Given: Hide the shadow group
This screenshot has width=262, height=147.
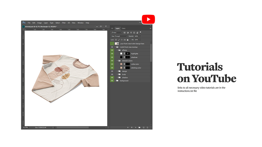Looking at the screenshot, I should click(112, 78).
